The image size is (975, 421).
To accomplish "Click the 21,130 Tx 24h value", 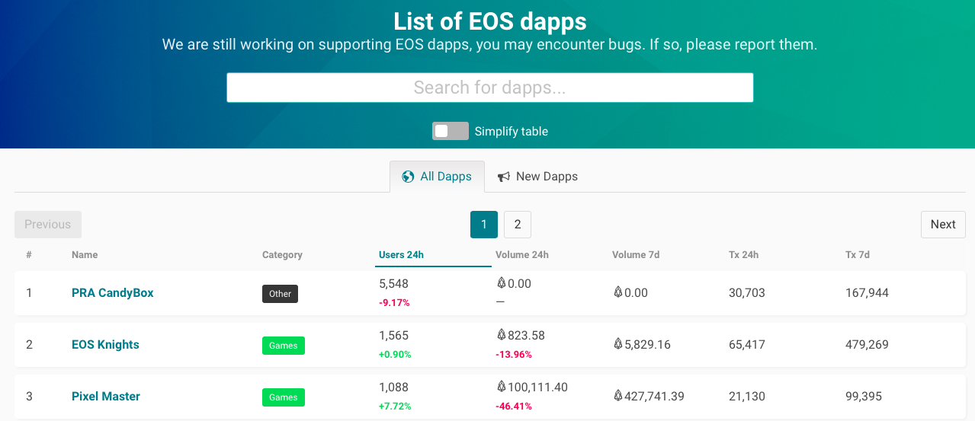I will pos(747,397).
